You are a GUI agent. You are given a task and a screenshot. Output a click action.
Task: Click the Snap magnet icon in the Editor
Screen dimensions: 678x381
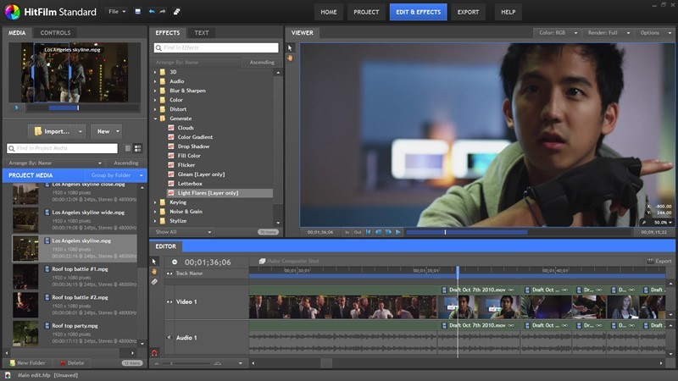pos(154,352)
